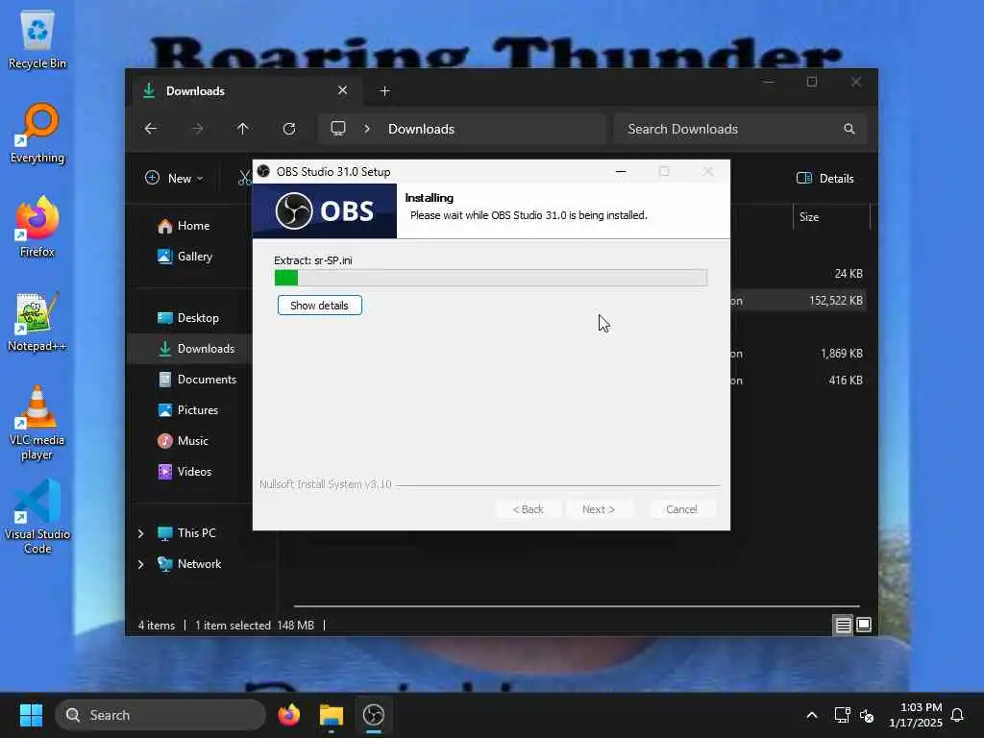Click the address bar chevron before Downloads
This screenshot has width=984, height=738.
click(367, 129)
